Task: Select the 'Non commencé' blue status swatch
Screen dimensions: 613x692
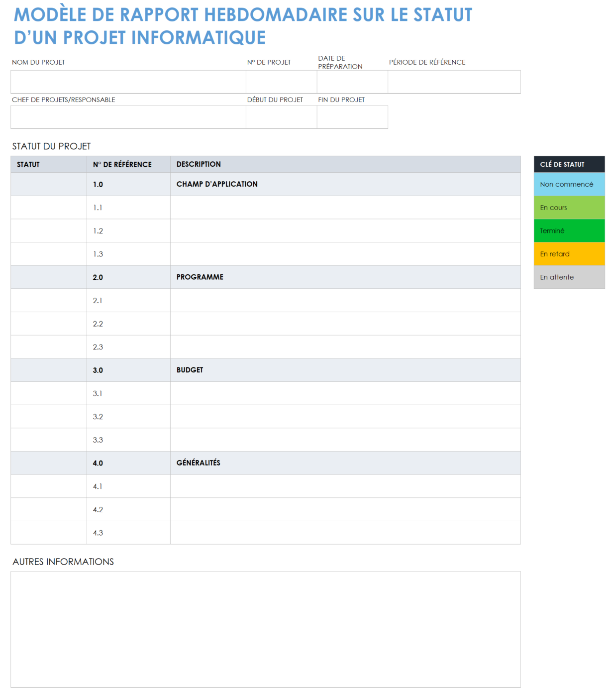Action: point(569,184)
